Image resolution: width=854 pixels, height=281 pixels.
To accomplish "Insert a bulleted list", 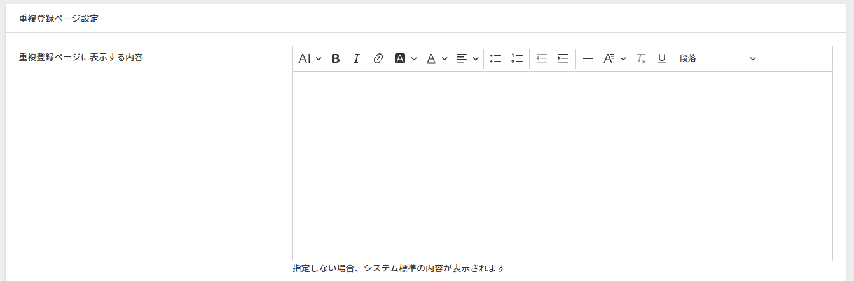I will tap(496, 58).
